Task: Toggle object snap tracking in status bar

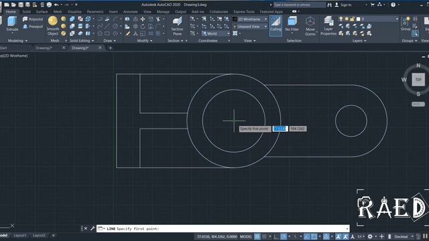Action: point(307,236)
